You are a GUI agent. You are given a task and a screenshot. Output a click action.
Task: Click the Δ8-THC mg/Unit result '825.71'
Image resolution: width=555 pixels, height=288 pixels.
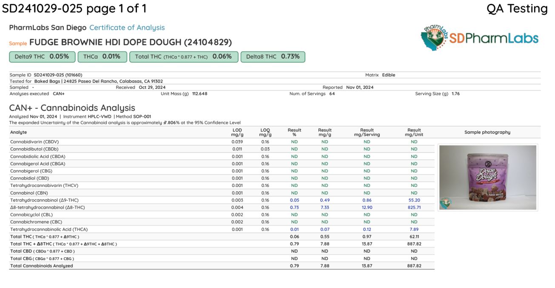pyautogui.click(x=414, y=207)
